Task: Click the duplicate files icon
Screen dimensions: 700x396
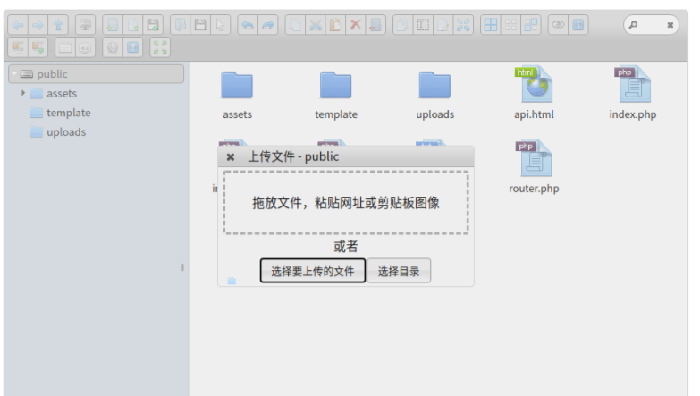Action: click(402, 25)
